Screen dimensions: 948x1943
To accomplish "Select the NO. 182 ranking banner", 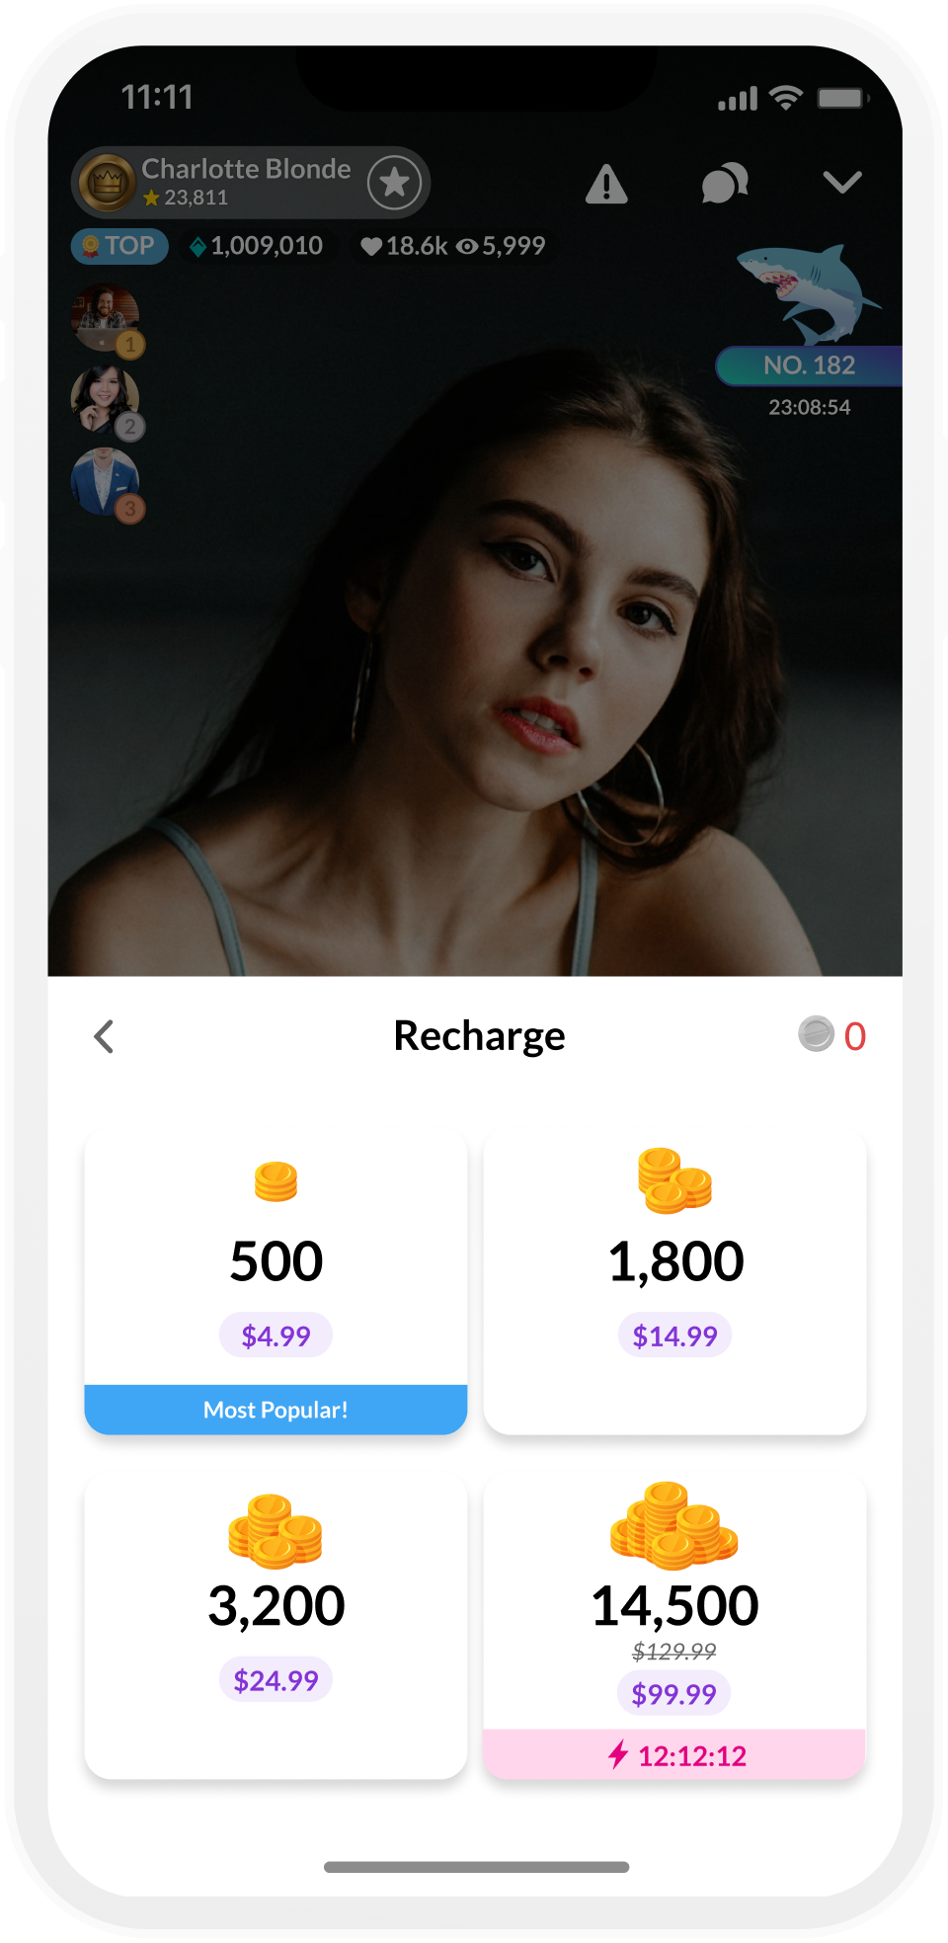I will point(809,365).
